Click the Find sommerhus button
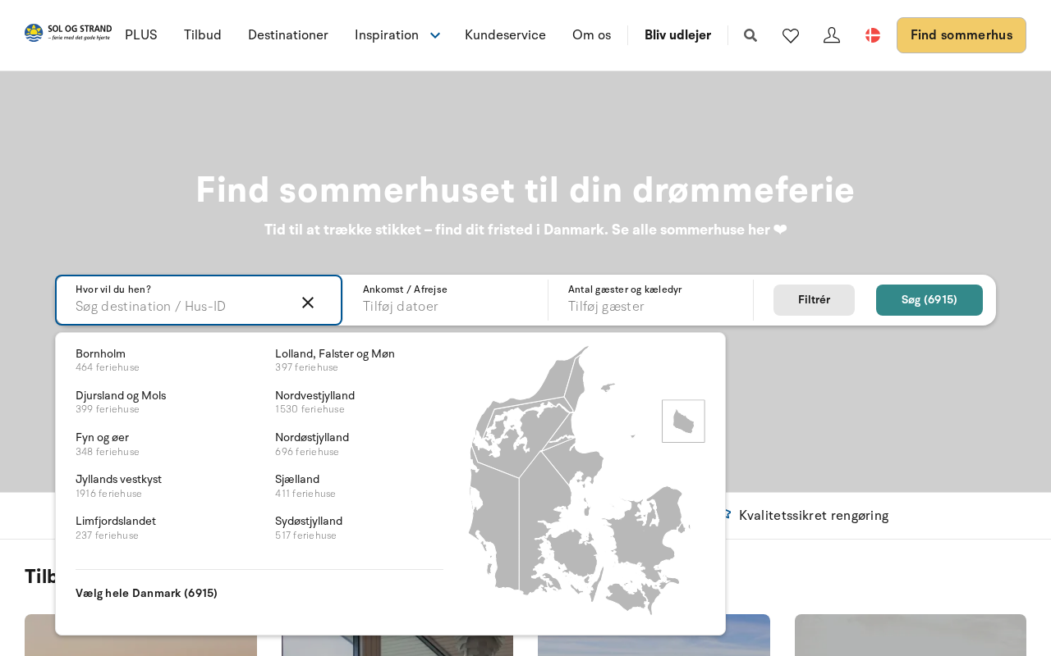The height and width of the screenshot is (656, 1051). [961, 35]
